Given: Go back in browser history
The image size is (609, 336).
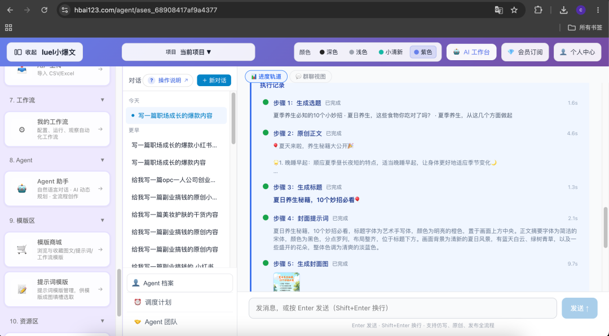Looking at the screenshot, I should point(10,10).
